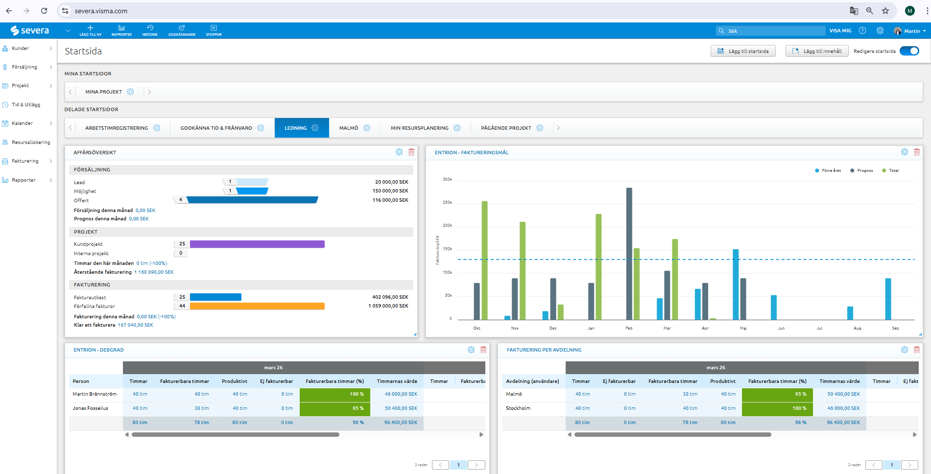Screen dimensions: 931x474
Task: Open settings gear for Arbetstimregistrering tab
Action: 157,128
